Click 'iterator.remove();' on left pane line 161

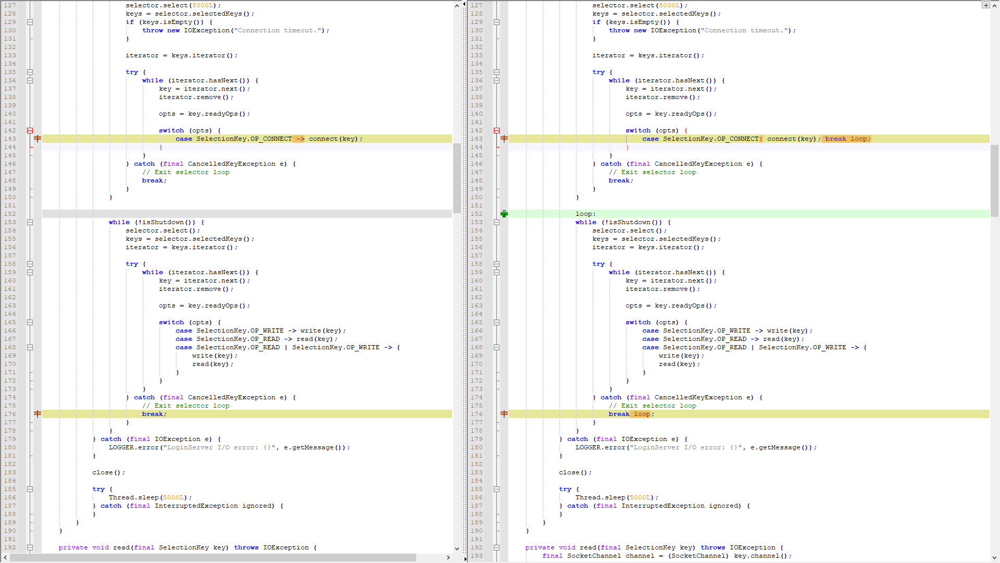point(196,289)
